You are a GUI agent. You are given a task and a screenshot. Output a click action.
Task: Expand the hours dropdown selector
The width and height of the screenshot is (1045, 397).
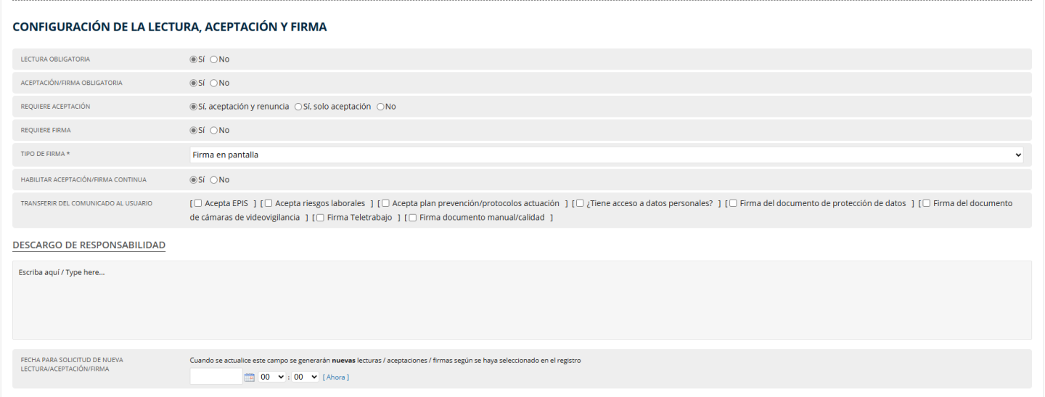272,377
